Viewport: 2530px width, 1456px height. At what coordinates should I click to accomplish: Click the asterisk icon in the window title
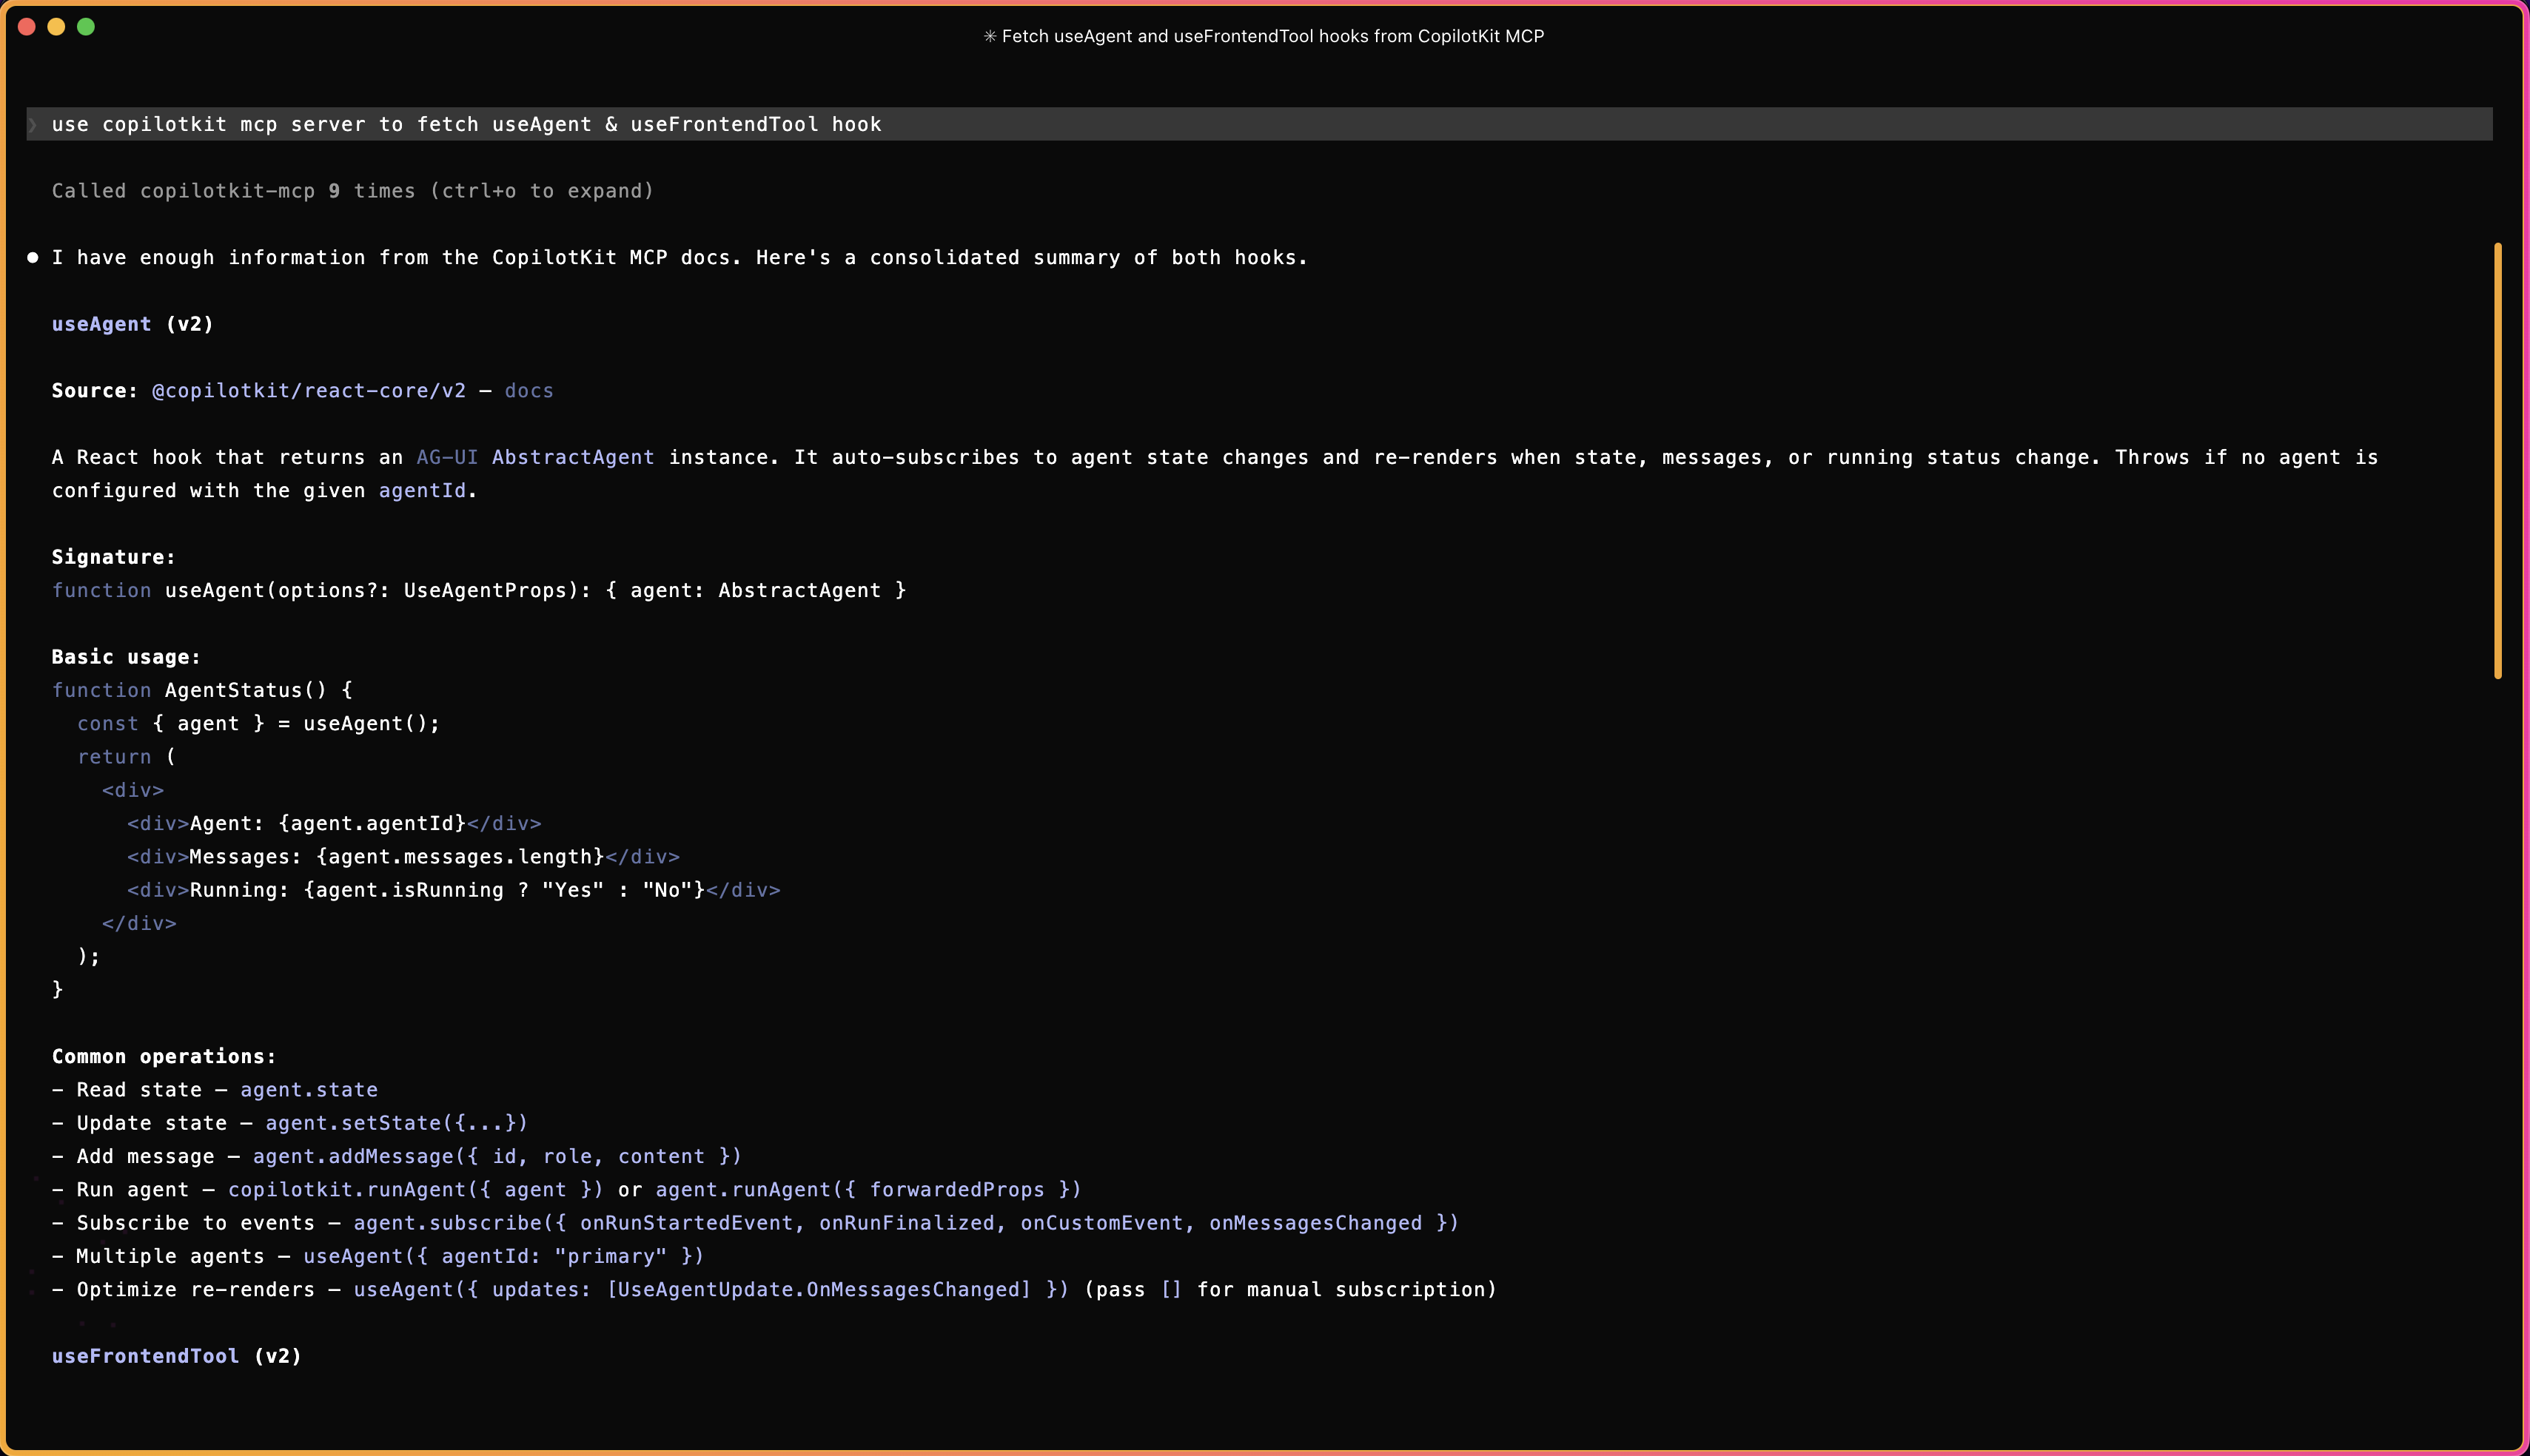point(990,36)
